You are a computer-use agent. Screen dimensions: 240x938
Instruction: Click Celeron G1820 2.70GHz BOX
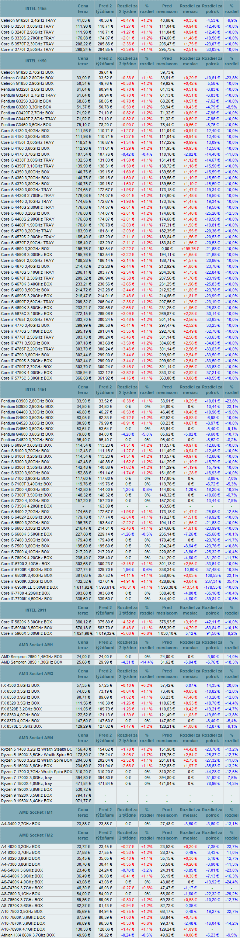pos(27,72)
